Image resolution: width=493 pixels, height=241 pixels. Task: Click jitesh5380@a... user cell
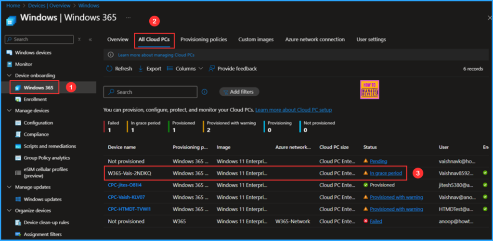coord(457,185)
